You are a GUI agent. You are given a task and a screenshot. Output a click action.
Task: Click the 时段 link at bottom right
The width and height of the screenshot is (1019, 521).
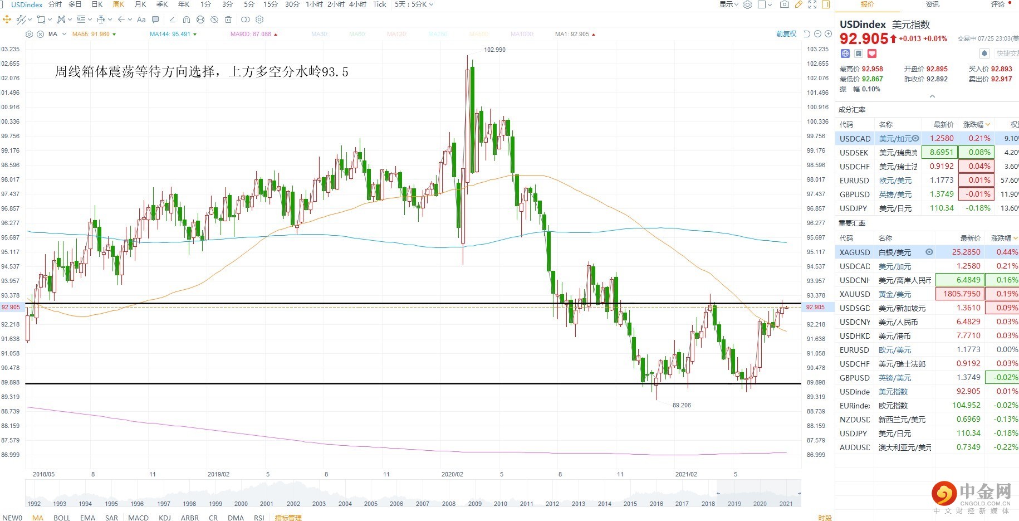(825, 518)
